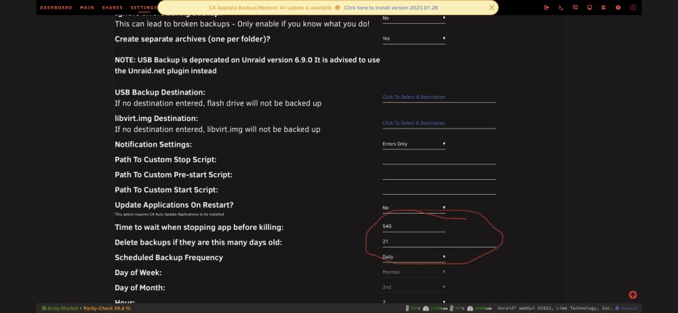Click Path To Custom Stop Script field
678x313 pixels.
pos(439,160)
